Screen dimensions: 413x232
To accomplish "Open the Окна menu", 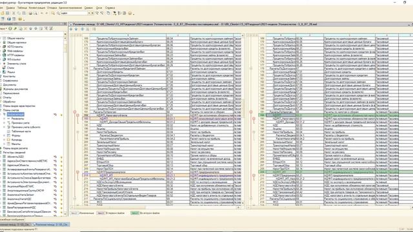I will [x=99, y=8].
